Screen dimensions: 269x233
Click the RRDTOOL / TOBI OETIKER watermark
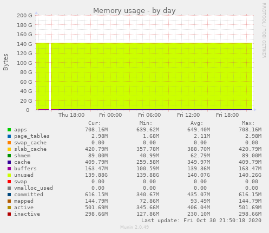tap(264, 30)
